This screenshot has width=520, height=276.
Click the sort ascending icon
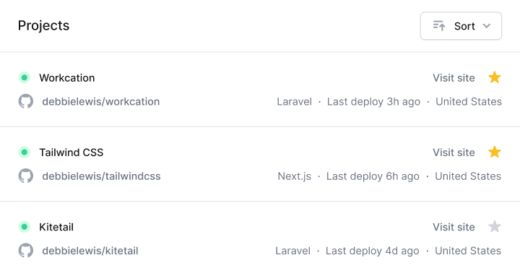pos(439,26)
